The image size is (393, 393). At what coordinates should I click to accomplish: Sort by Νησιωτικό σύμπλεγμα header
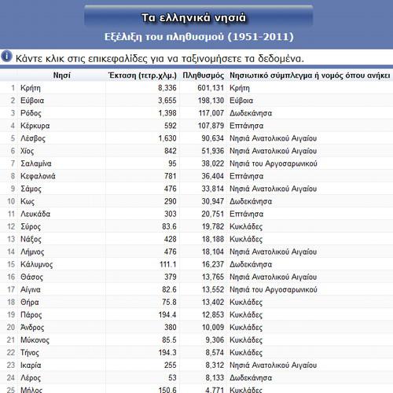click(310, 75)
